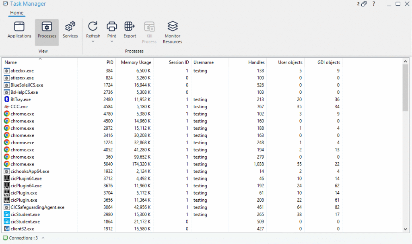Open the Services view

[x=70, y=30]
